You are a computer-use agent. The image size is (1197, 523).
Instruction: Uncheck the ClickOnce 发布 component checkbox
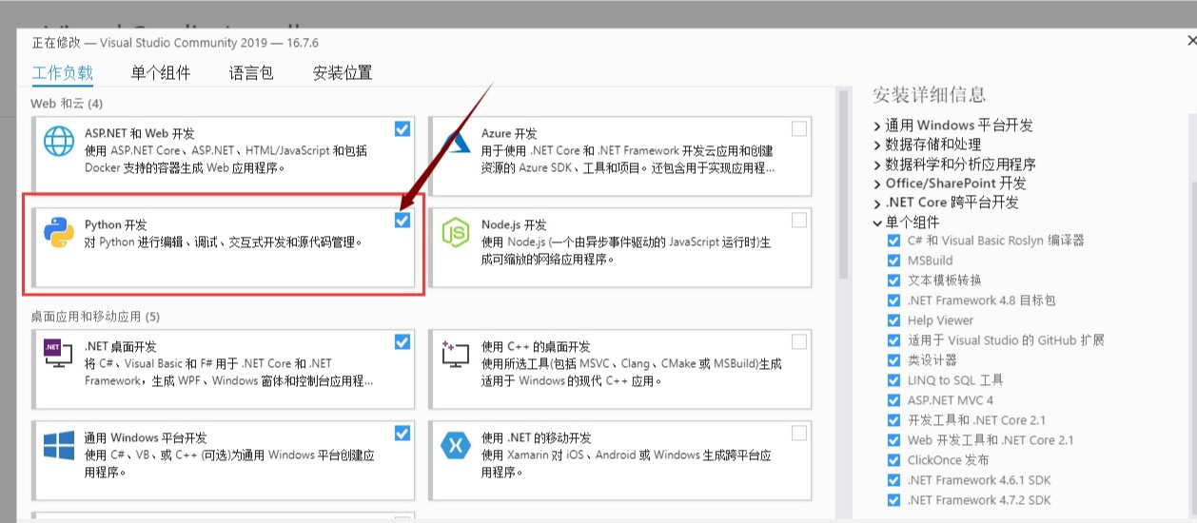[x=893, y=460]
